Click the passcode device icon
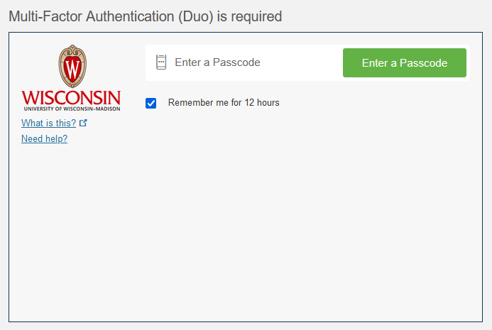This screenshot has width=492, height=330. [x=160, y=62]
